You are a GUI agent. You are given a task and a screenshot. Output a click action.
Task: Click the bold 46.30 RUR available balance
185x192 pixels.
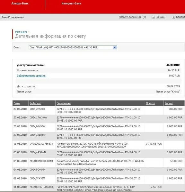pos(173,65)
